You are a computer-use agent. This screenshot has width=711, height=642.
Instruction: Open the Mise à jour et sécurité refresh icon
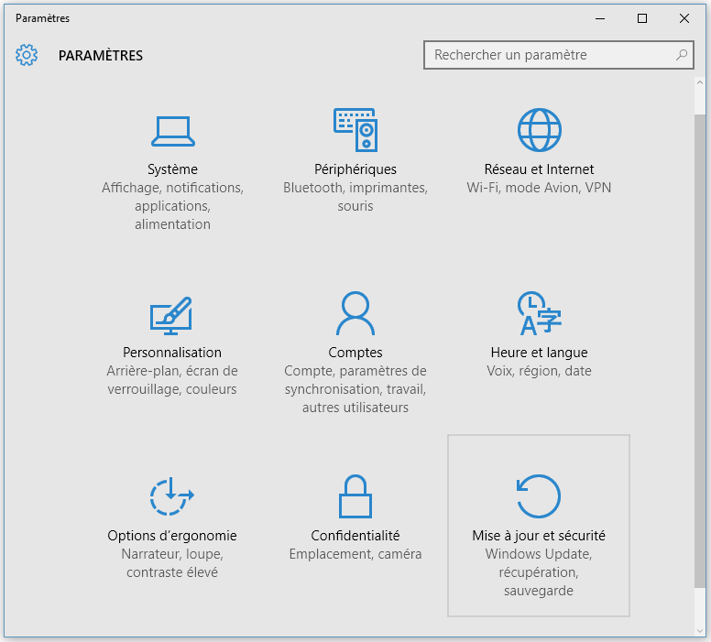click(x=539, y=496)
